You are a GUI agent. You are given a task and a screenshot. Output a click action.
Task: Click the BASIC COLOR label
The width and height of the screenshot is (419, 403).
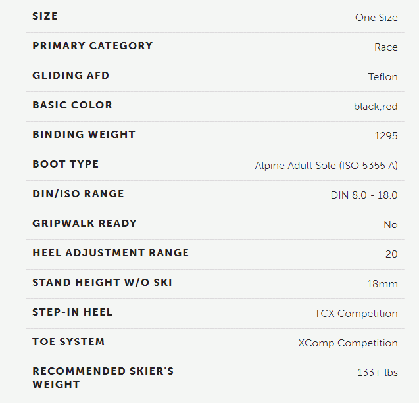[72, 105]
